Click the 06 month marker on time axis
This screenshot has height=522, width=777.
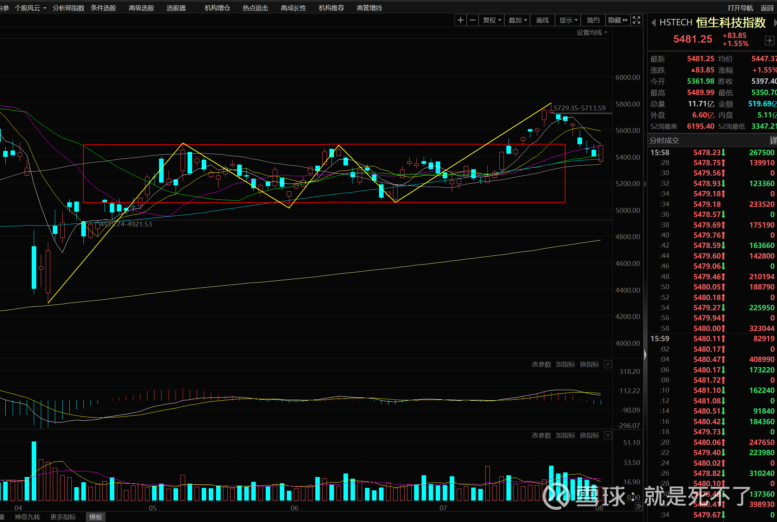[x=294, y=508]
